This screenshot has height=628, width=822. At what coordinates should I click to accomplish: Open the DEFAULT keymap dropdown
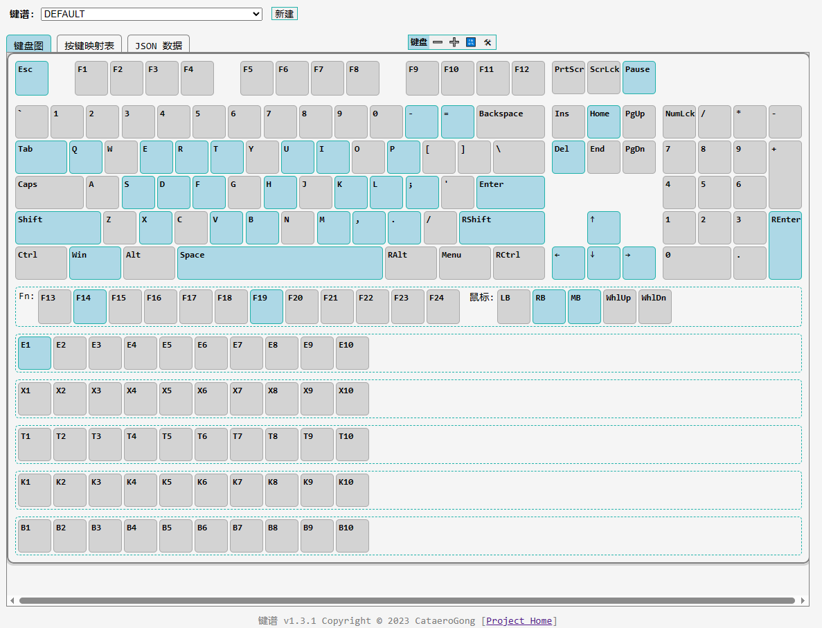click(151, 14)
